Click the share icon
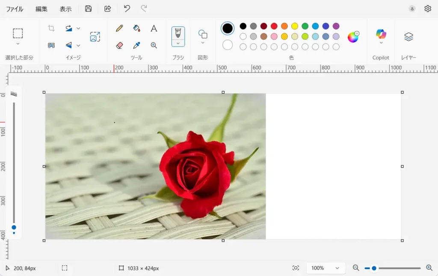Screen dimensions: 438x276 107,9
